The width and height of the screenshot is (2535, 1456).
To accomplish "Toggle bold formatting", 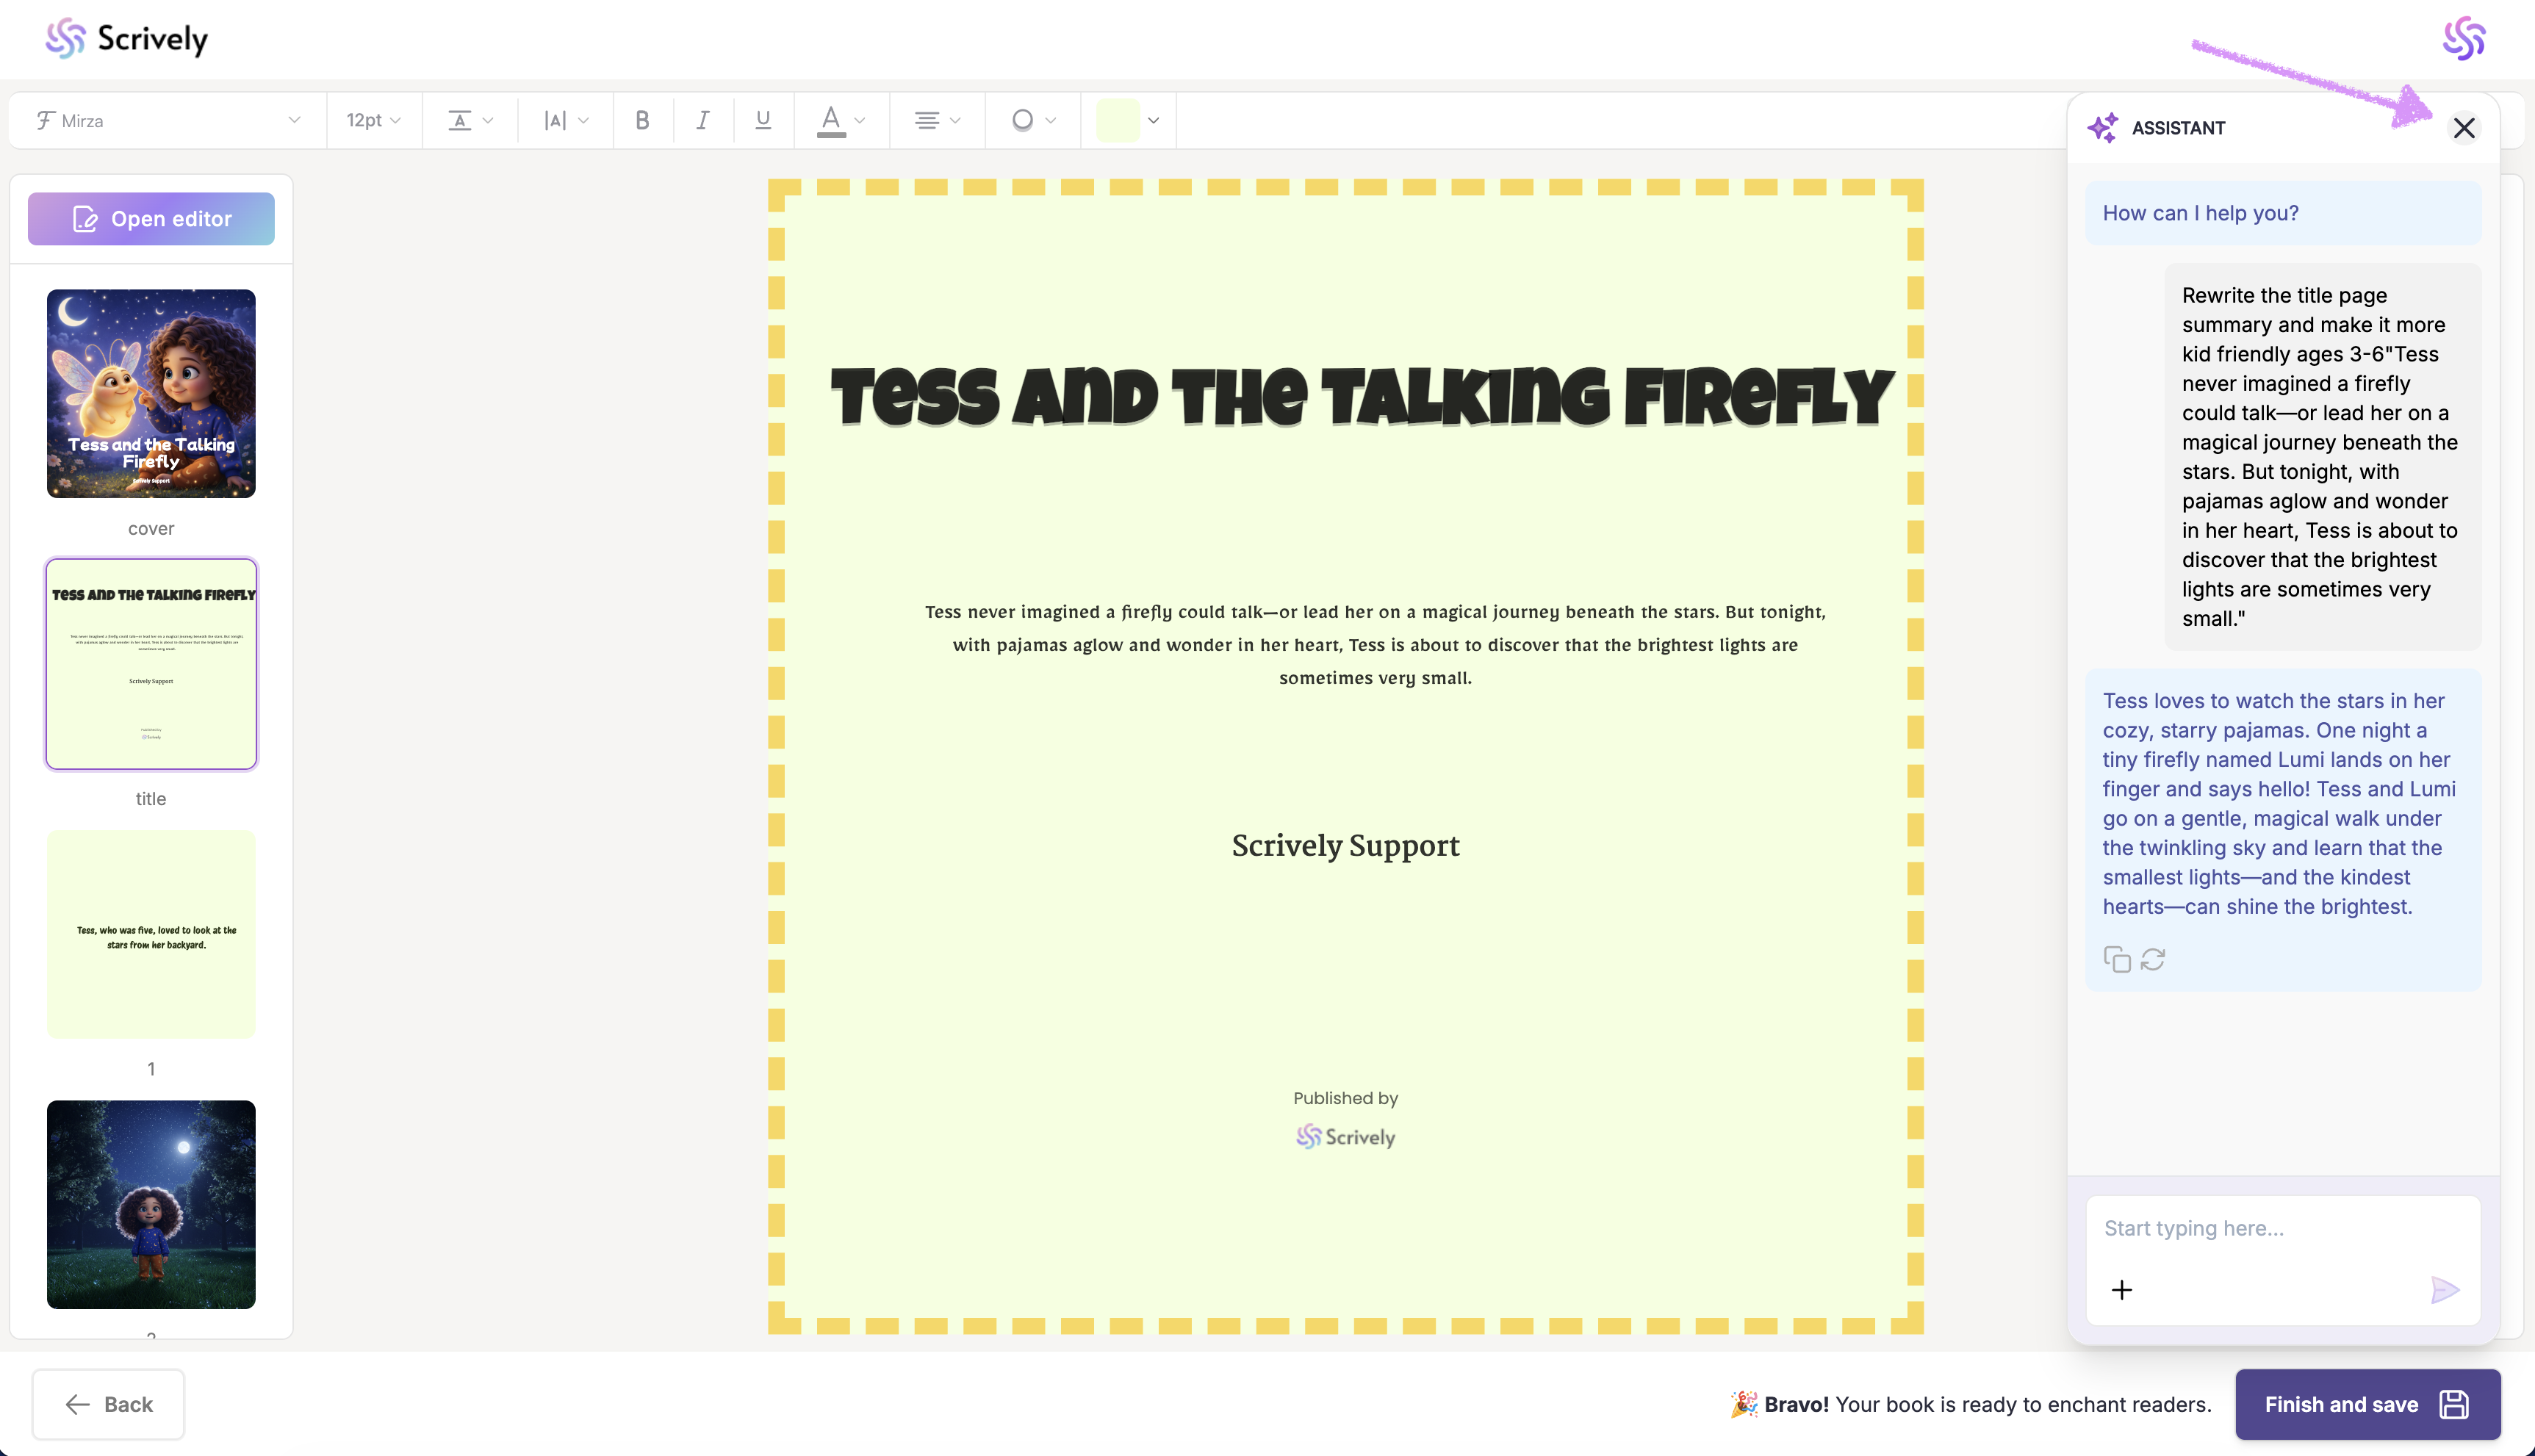I will (642, 120).
